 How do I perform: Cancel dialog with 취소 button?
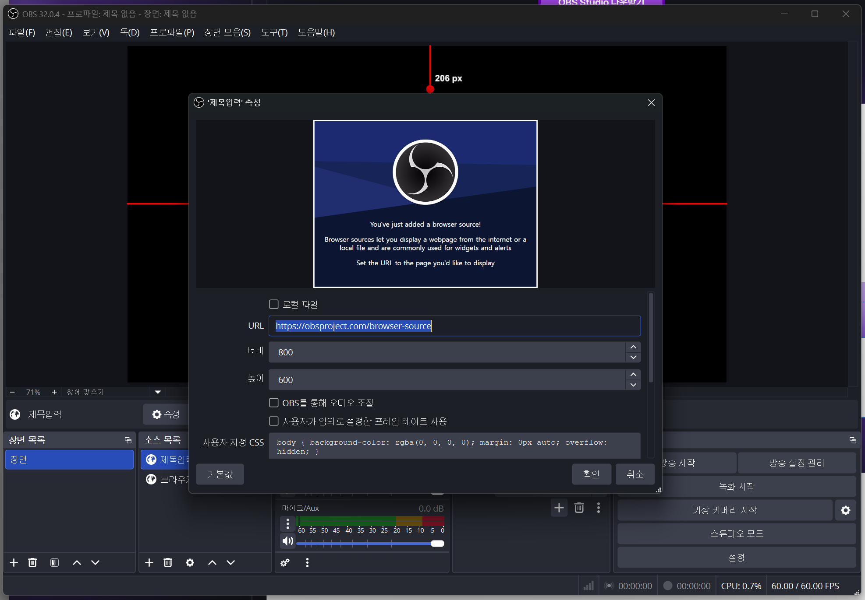pyautogui.click(x=635, y=474)
